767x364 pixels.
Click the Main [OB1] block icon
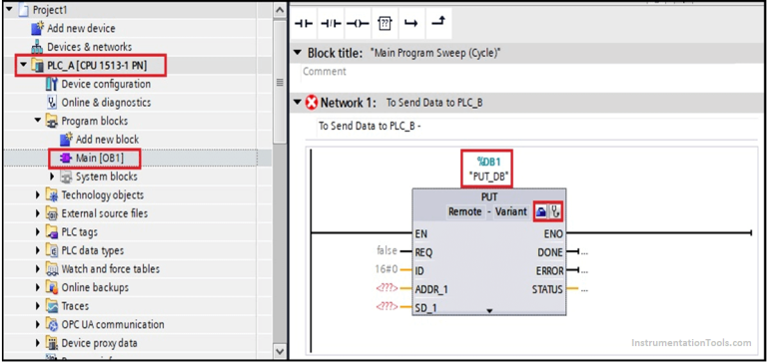point(66,158)
